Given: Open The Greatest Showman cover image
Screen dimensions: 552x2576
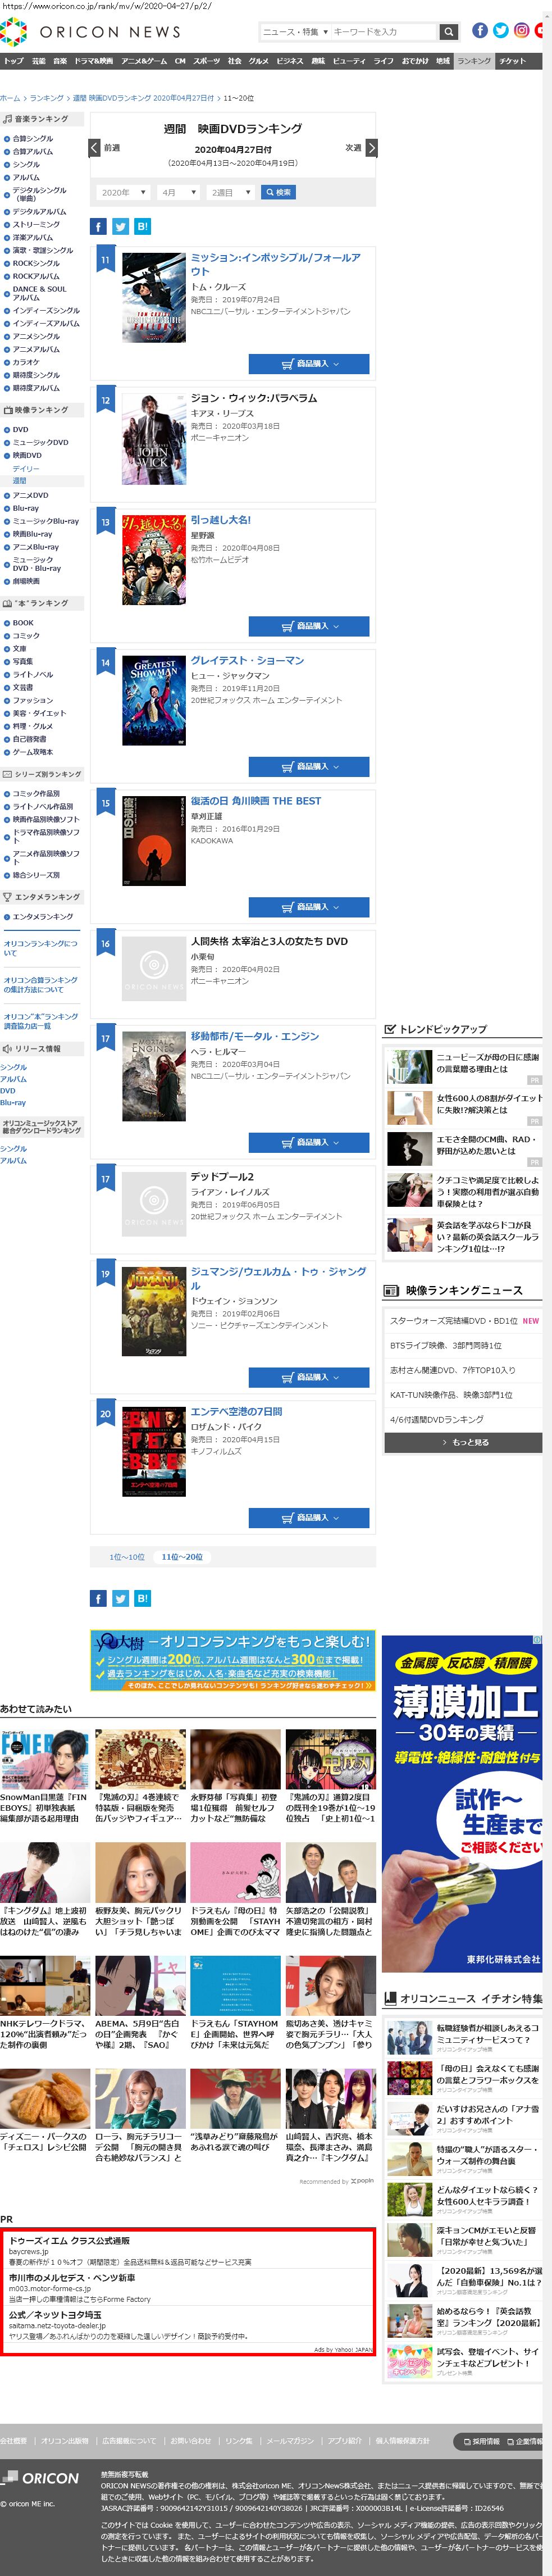Looking at the screenshot, I should (x=154, y=700).
